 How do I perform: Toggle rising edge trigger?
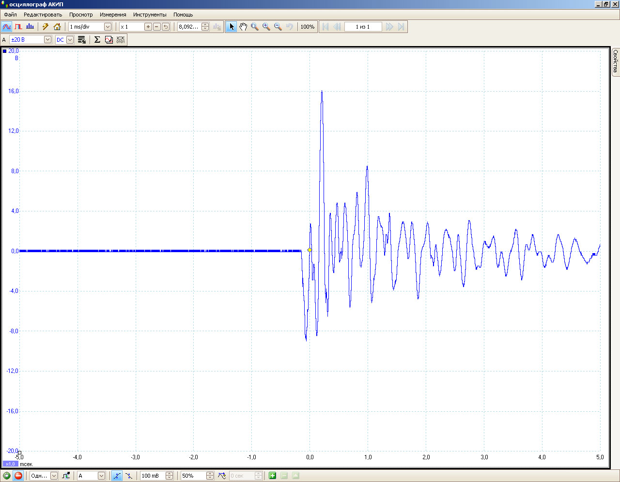coord(117,476)
